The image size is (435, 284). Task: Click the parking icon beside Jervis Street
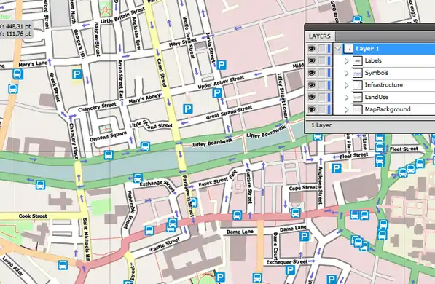click(x=221, y=66)
